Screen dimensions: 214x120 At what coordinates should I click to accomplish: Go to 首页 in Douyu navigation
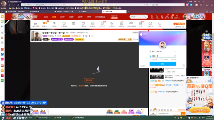[46, 17]
